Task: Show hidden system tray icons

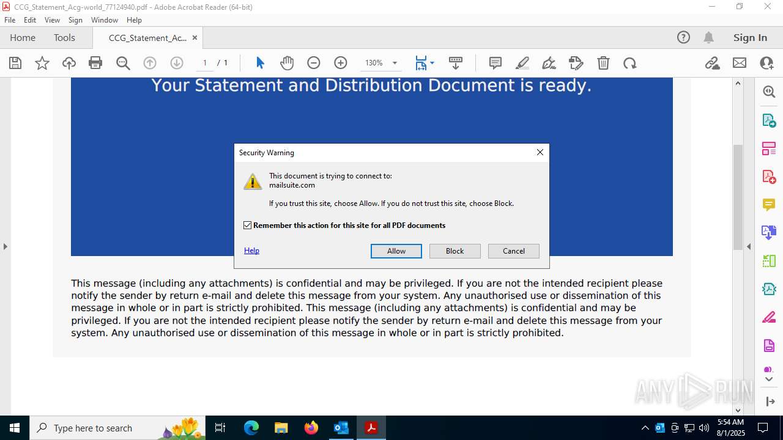Action: [645, 428]
